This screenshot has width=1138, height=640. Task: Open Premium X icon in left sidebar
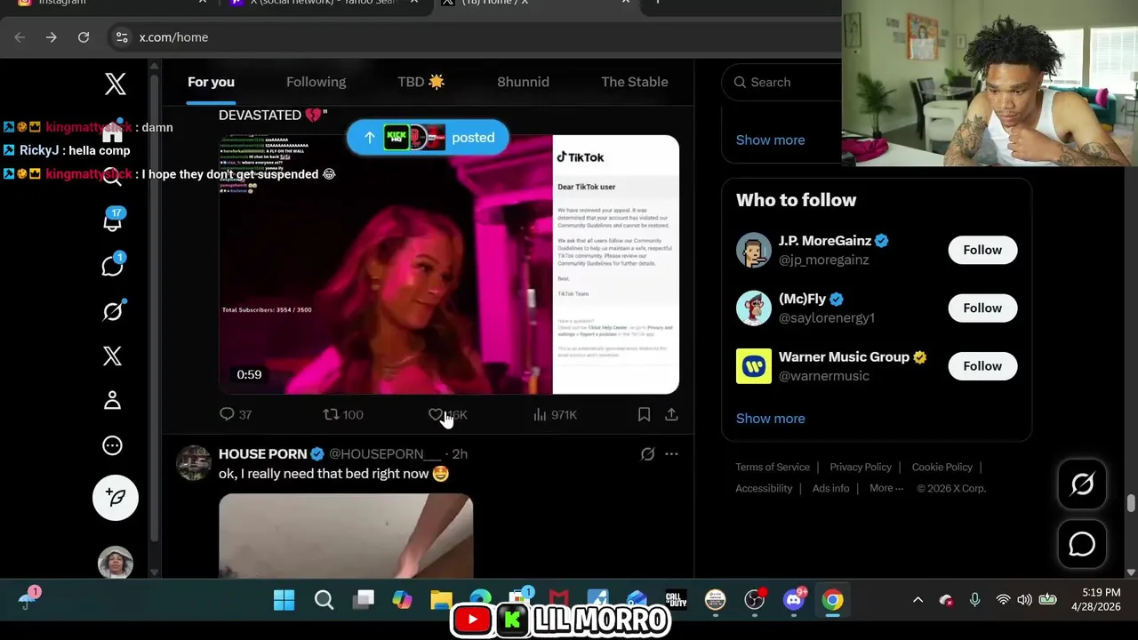point(112,356)
